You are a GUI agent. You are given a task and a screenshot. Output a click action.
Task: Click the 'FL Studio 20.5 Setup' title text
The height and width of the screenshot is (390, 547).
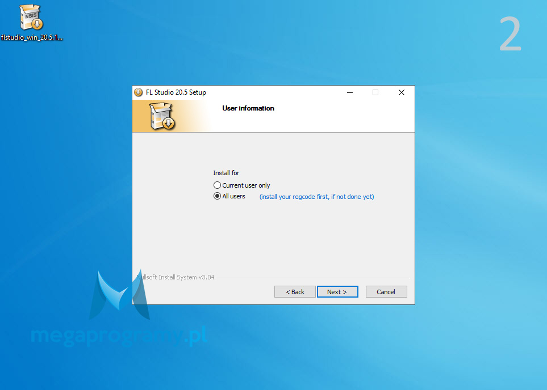(x=176, y=92)
